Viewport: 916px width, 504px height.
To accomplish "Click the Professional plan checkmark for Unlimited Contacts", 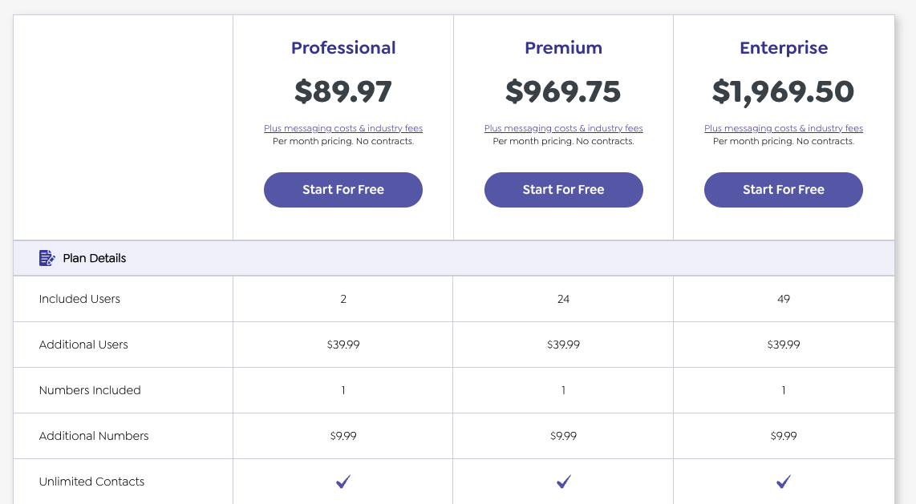I will click(x=342, y=481).
